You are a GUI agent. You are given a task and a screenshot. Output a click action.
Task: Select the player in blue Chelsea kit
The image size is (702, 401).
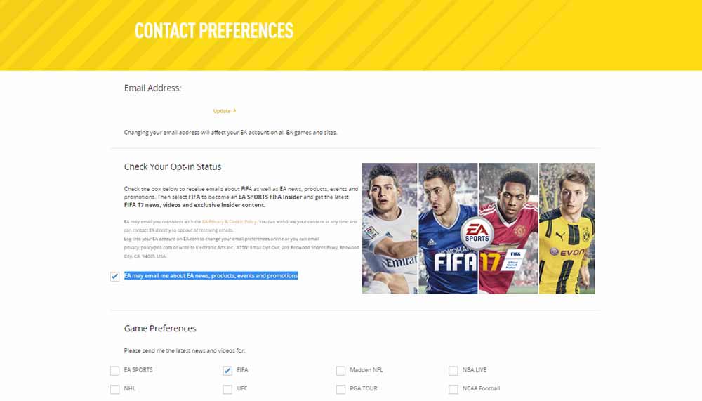tap(448, 228)
